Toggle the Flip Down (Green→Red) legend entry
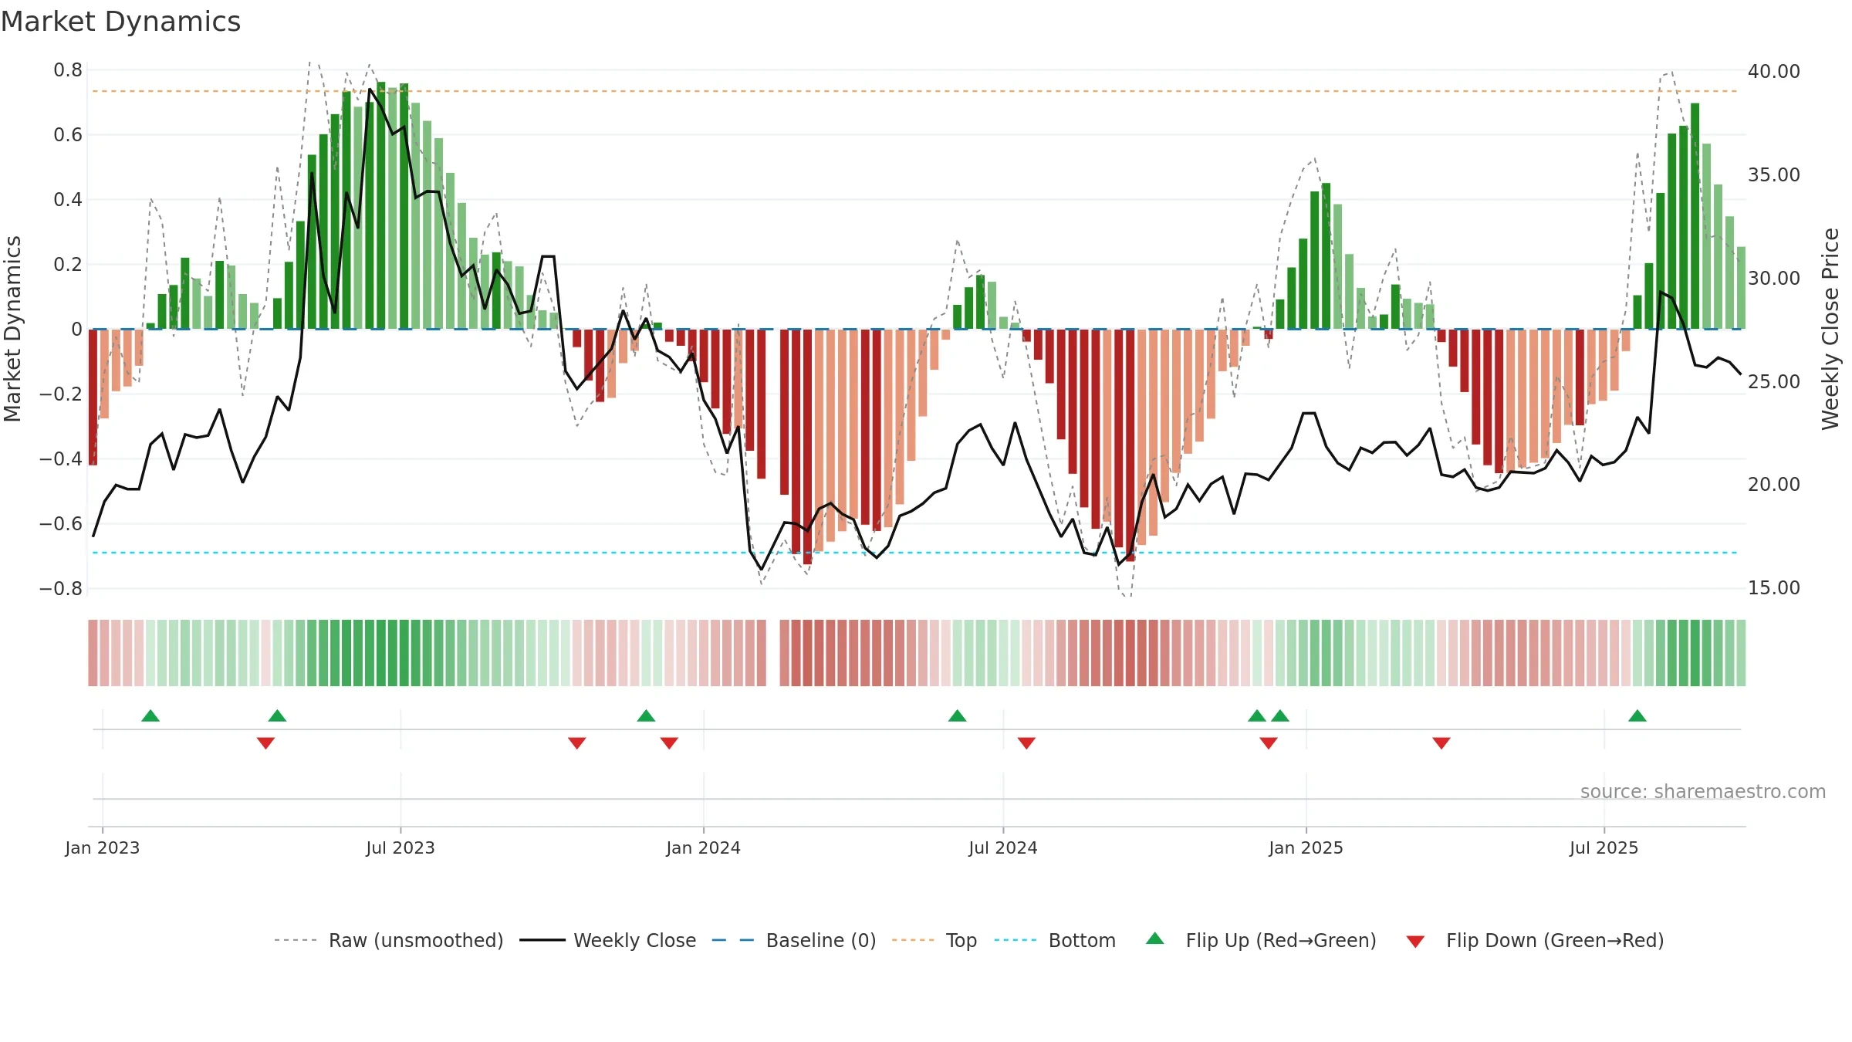Image resolution: width=1852 pixels, height=1042 pixels. click(1535, 940)
